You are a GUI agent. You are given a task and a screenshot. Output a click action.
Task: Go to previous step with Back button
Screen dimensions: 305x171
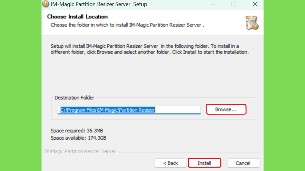pyautogui.click(x=170, y=163)
